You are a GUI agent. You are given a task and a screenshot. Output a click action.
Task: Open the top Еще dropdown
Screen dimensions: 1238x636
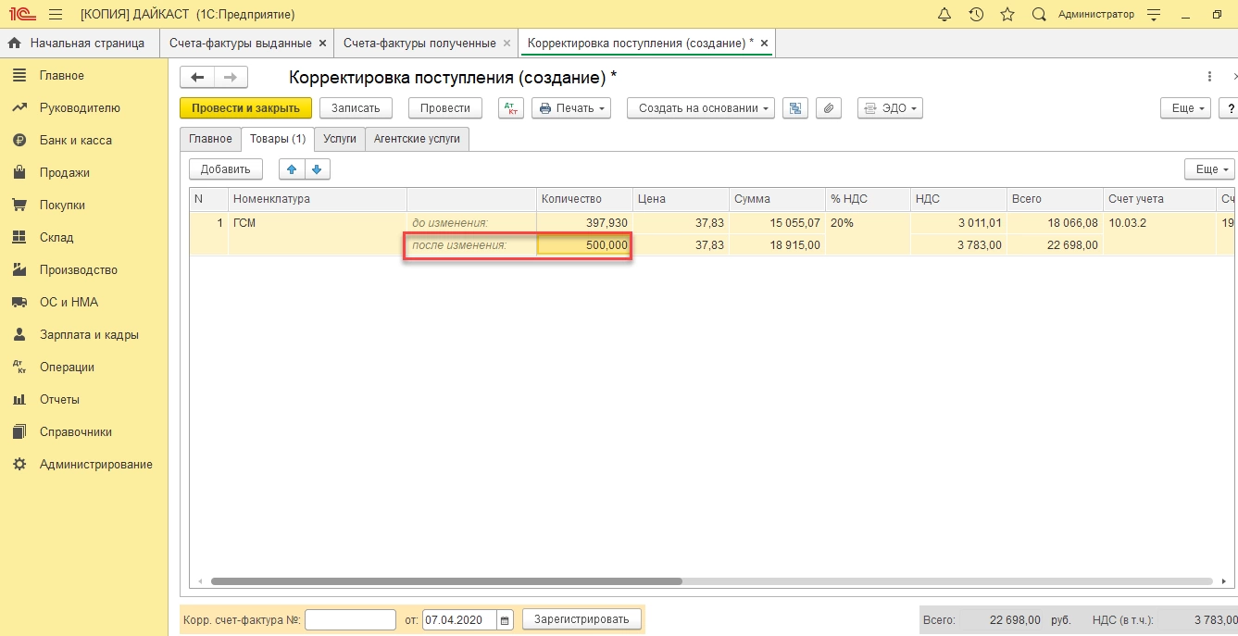pyautogui.click(x=1186, y=108)
